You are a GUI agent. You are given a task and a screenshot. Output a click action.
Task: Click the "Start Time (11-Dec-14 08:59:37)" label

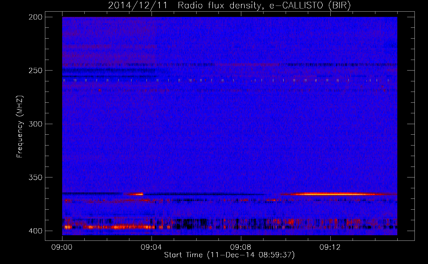point(229,255)
